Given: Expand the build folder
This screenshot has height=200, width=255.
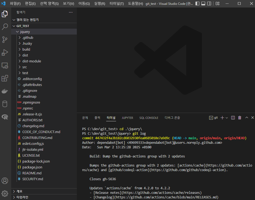Looking at the screenshot, I should click(44, 49).
